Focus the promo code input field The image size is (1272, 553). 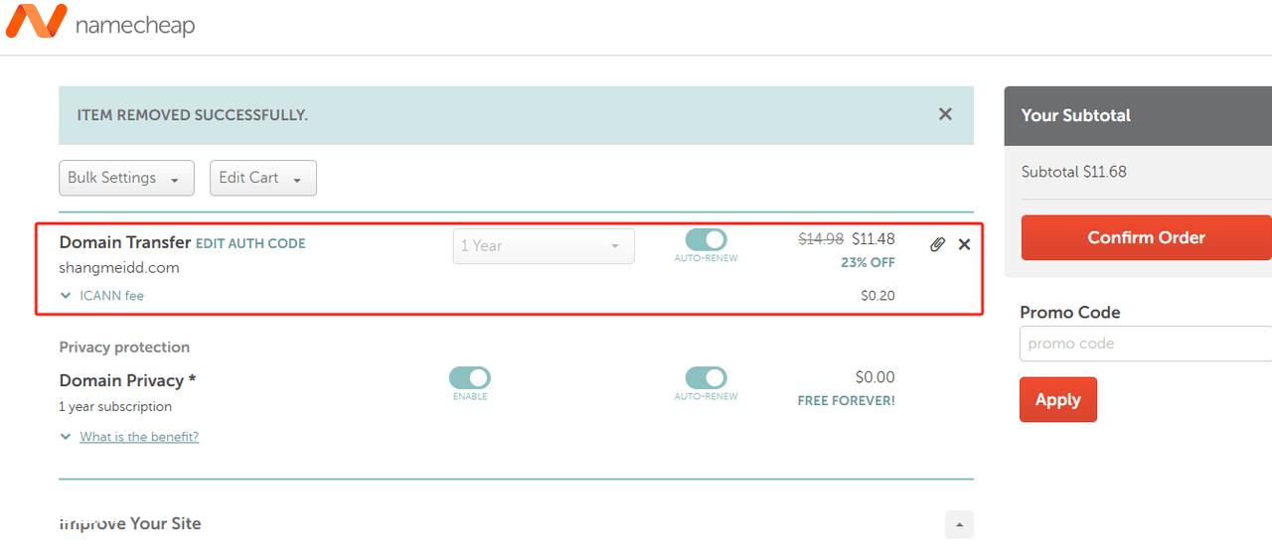tap(1146, 344)
